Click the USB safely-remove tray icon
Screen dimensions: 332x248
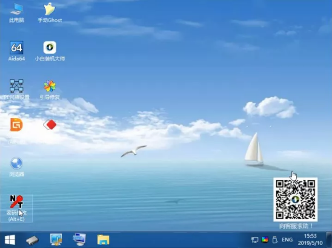(275, 240)
